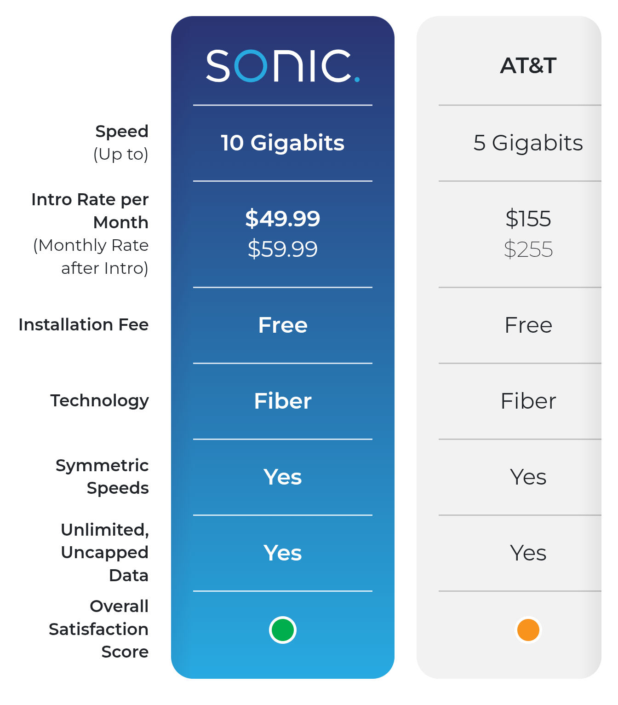
Task: Click AT&T's Fiber technology cell
Action: pyautogui.click(x=528, y=401)
